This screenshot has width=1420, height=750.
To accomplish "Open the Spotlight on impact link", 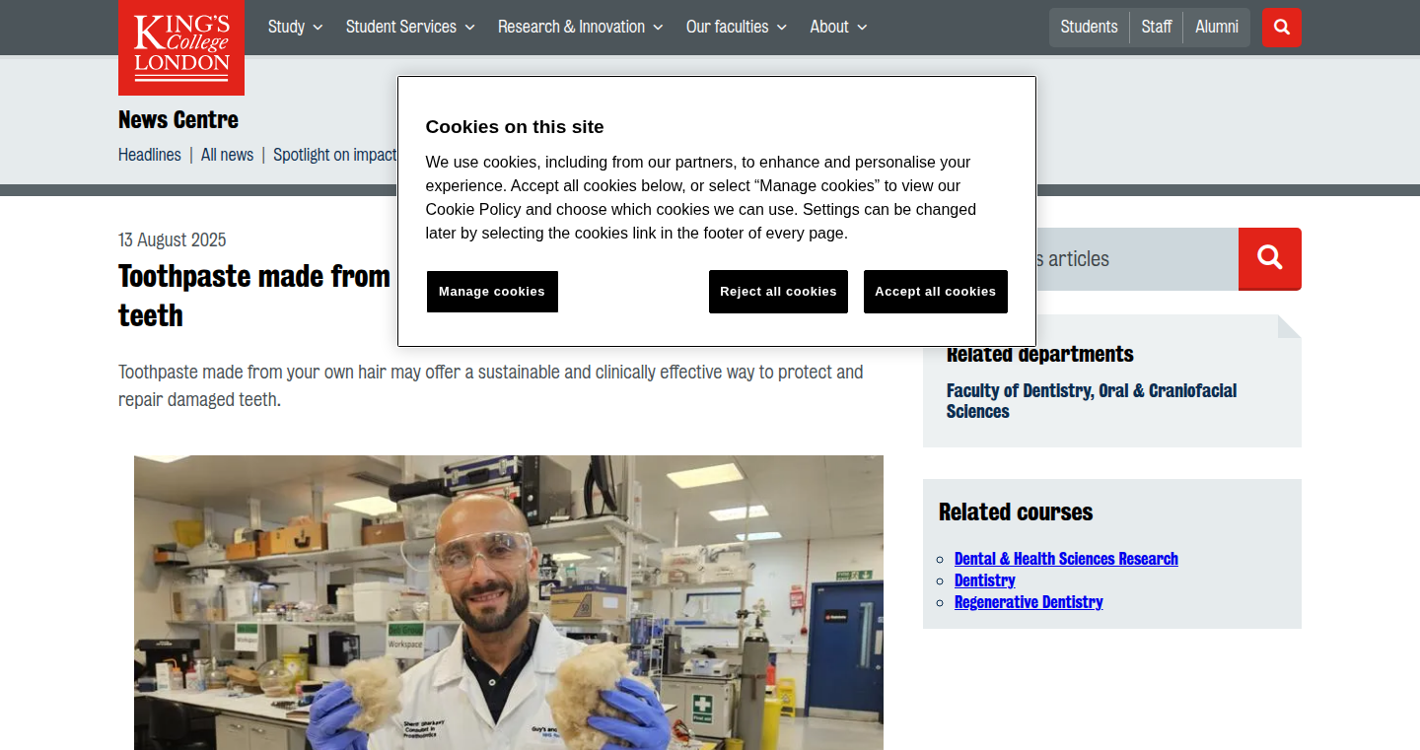I will click(335, 155).
